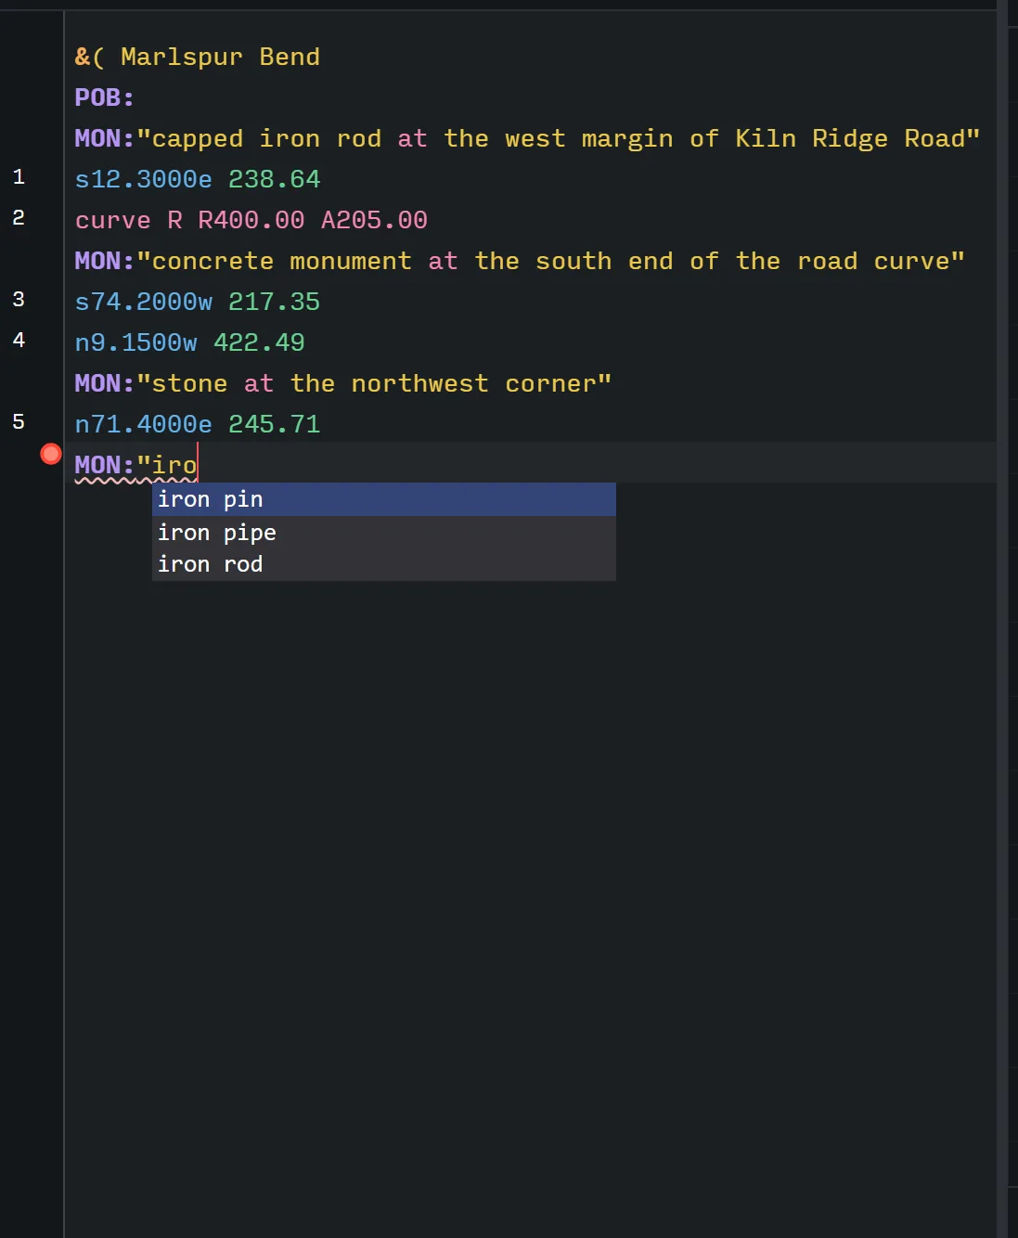Click distance value '238.64'
This screenshot has width=1018, height=1238.
[x=274, y=179]
